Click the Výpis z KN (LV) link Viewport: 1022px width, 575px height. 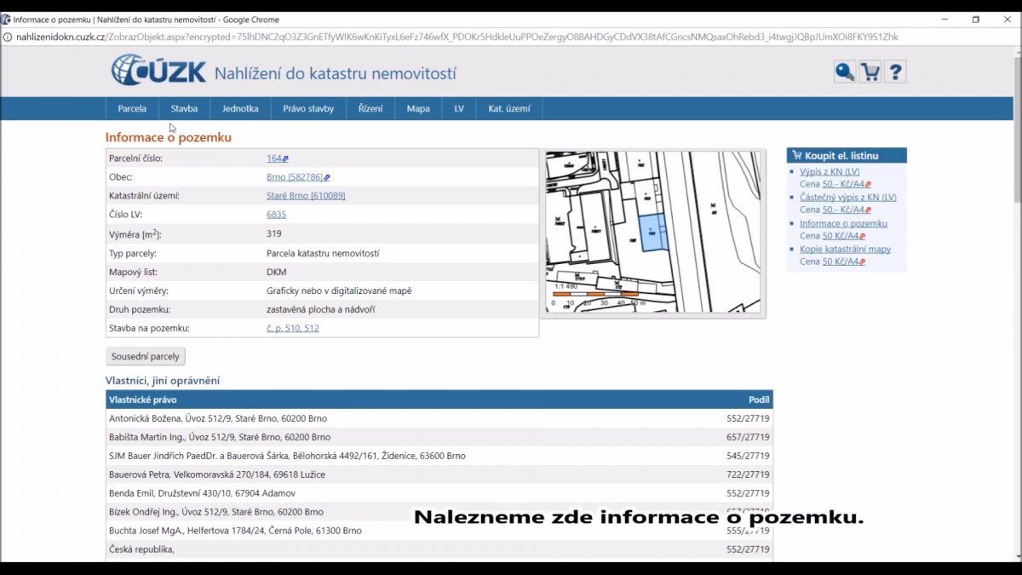[830, 171]
